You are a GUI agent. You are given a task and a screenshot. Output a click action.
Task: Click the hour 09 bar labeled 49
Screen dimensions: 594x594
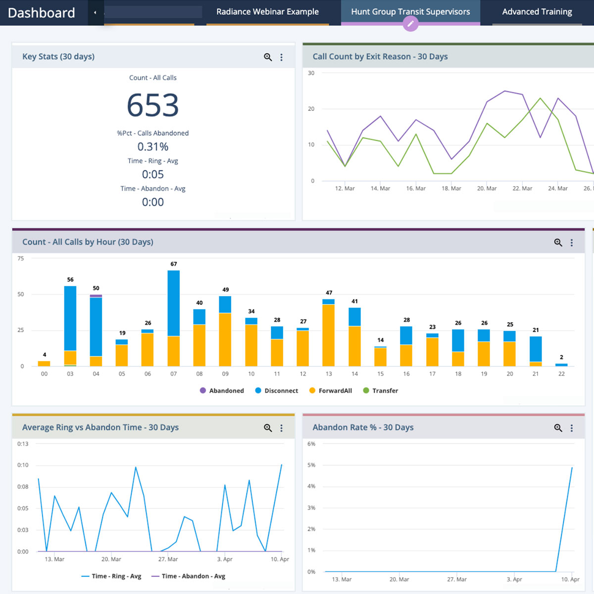(225, 331)
